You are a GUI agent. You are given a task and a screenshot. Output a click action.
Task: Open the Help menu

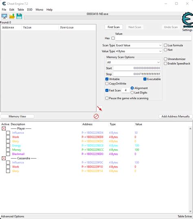pos(49,10)
